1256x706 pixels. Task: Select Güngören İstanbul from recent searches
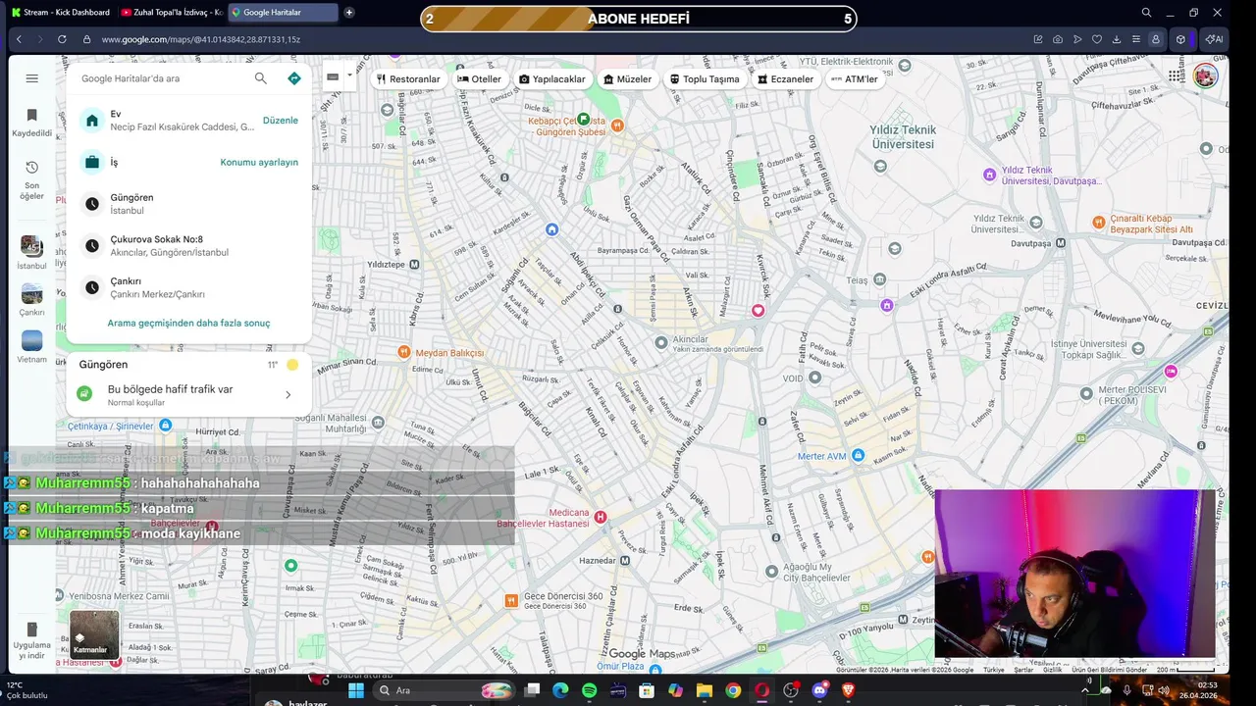pyautogui.click(x=188, y=204)
